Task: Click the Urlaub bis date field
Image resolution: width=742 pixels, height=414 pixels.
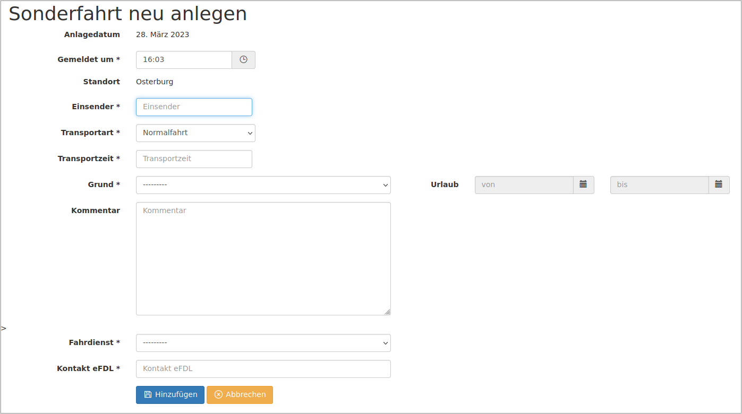Action: tap(659, 185)
